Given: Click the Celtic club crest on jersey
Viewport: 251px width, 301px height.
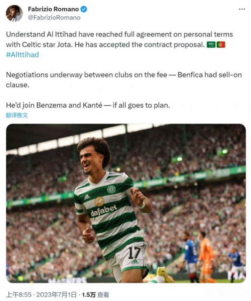Looking at the screenshot, I should point(111,189).
